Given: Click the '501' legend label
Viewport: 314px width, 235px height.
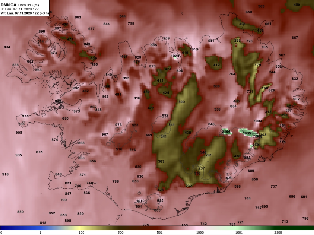Looking at the screenshot, I should coord(160,232).
